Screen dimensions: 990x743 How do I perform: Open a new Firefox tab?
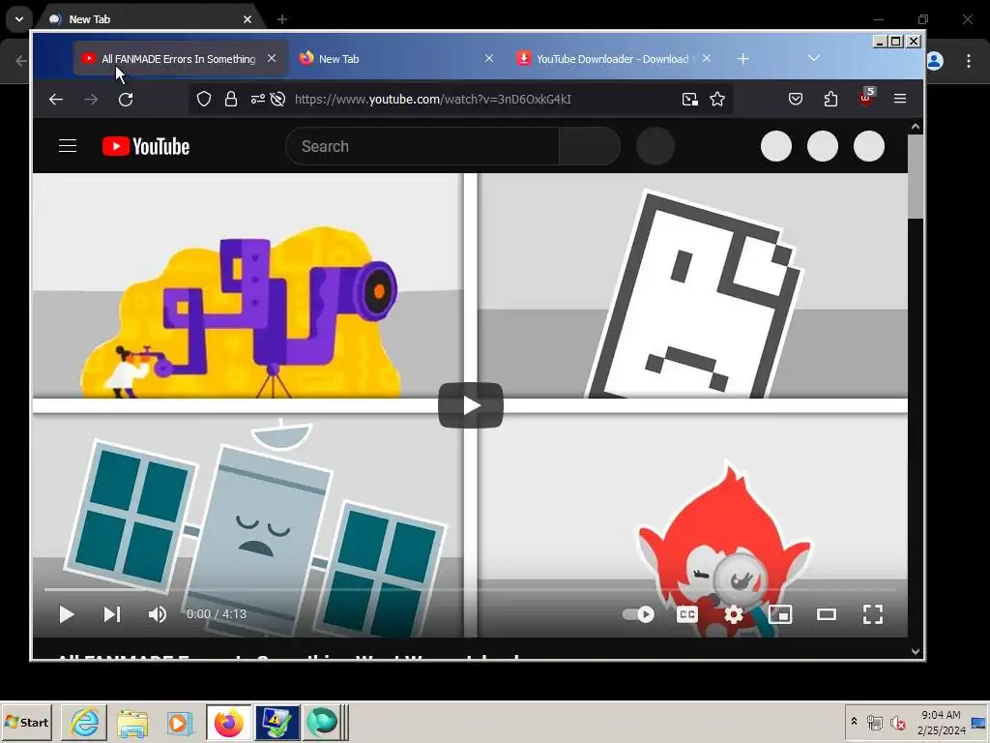pos(743,59)
